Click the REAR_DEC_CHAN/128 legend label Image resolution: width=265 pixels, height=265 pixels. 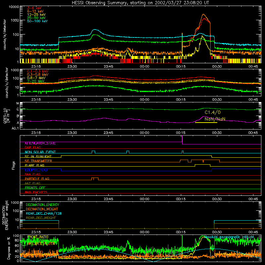point(44,213)
